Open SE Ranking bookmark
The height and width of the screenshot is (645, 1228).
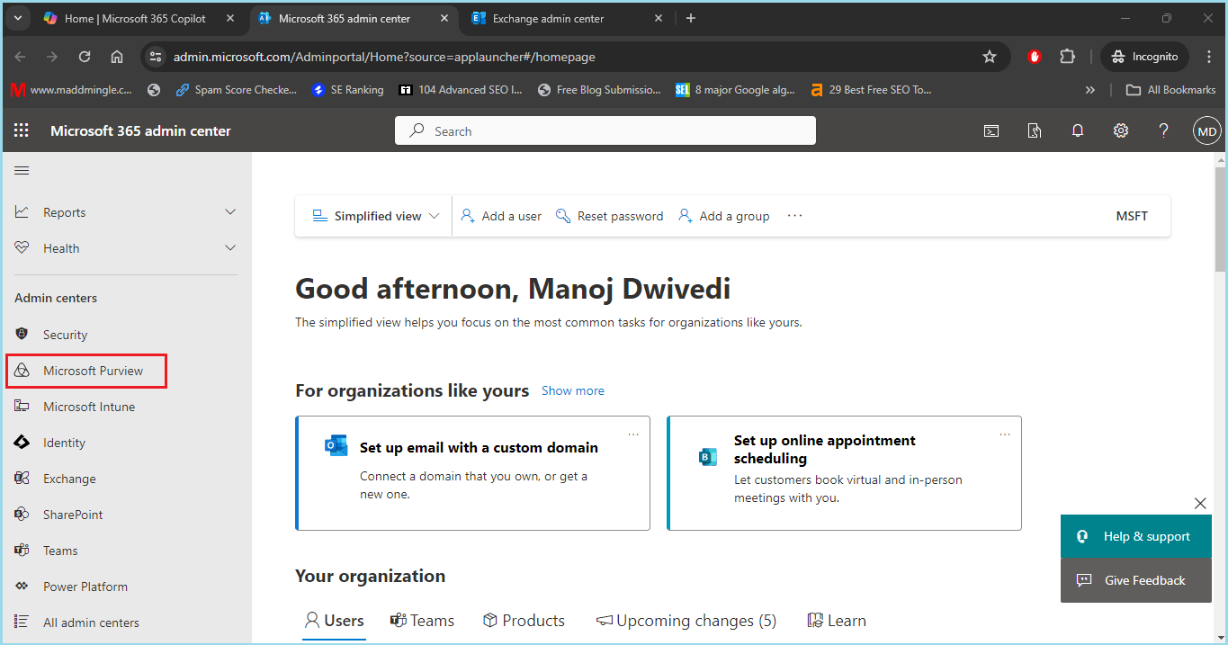tap(347, 90)
